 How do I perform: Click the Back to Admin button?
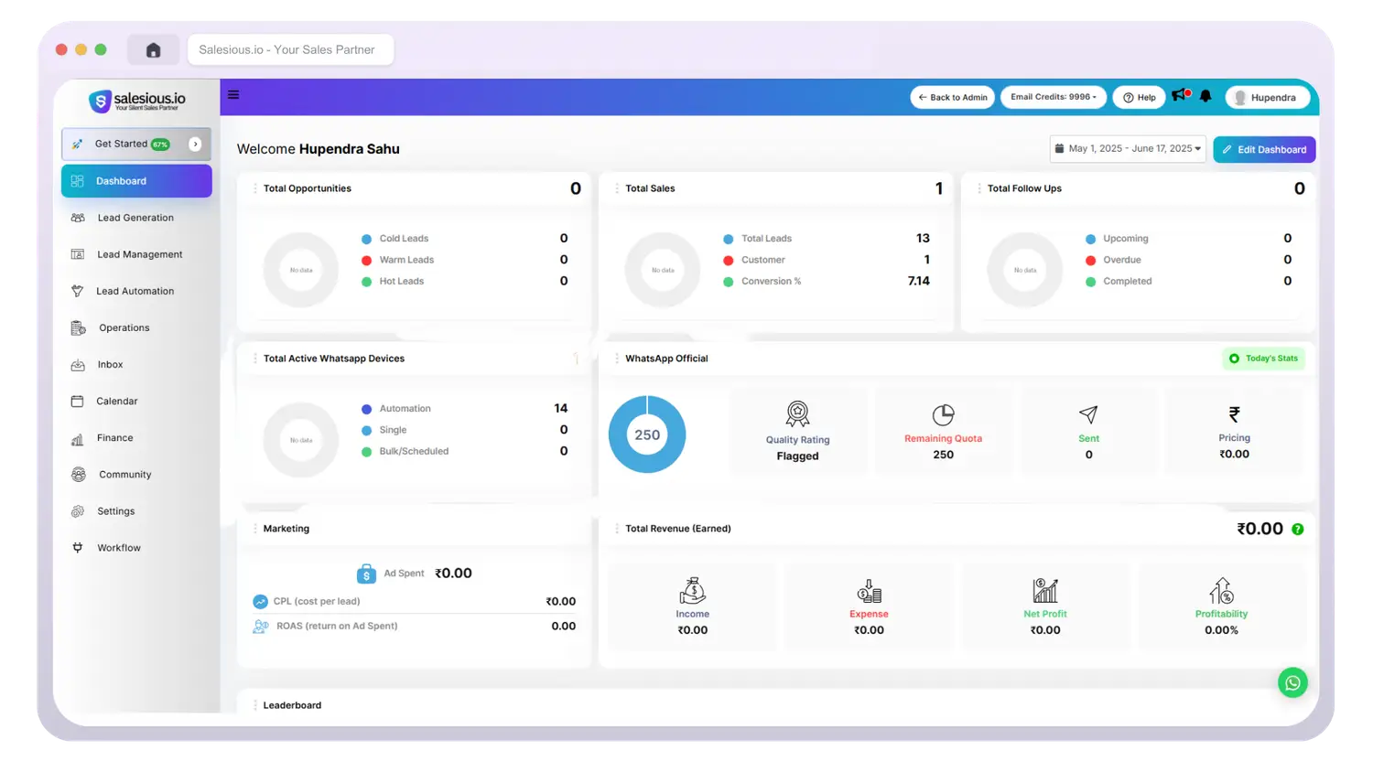[952, 97]
